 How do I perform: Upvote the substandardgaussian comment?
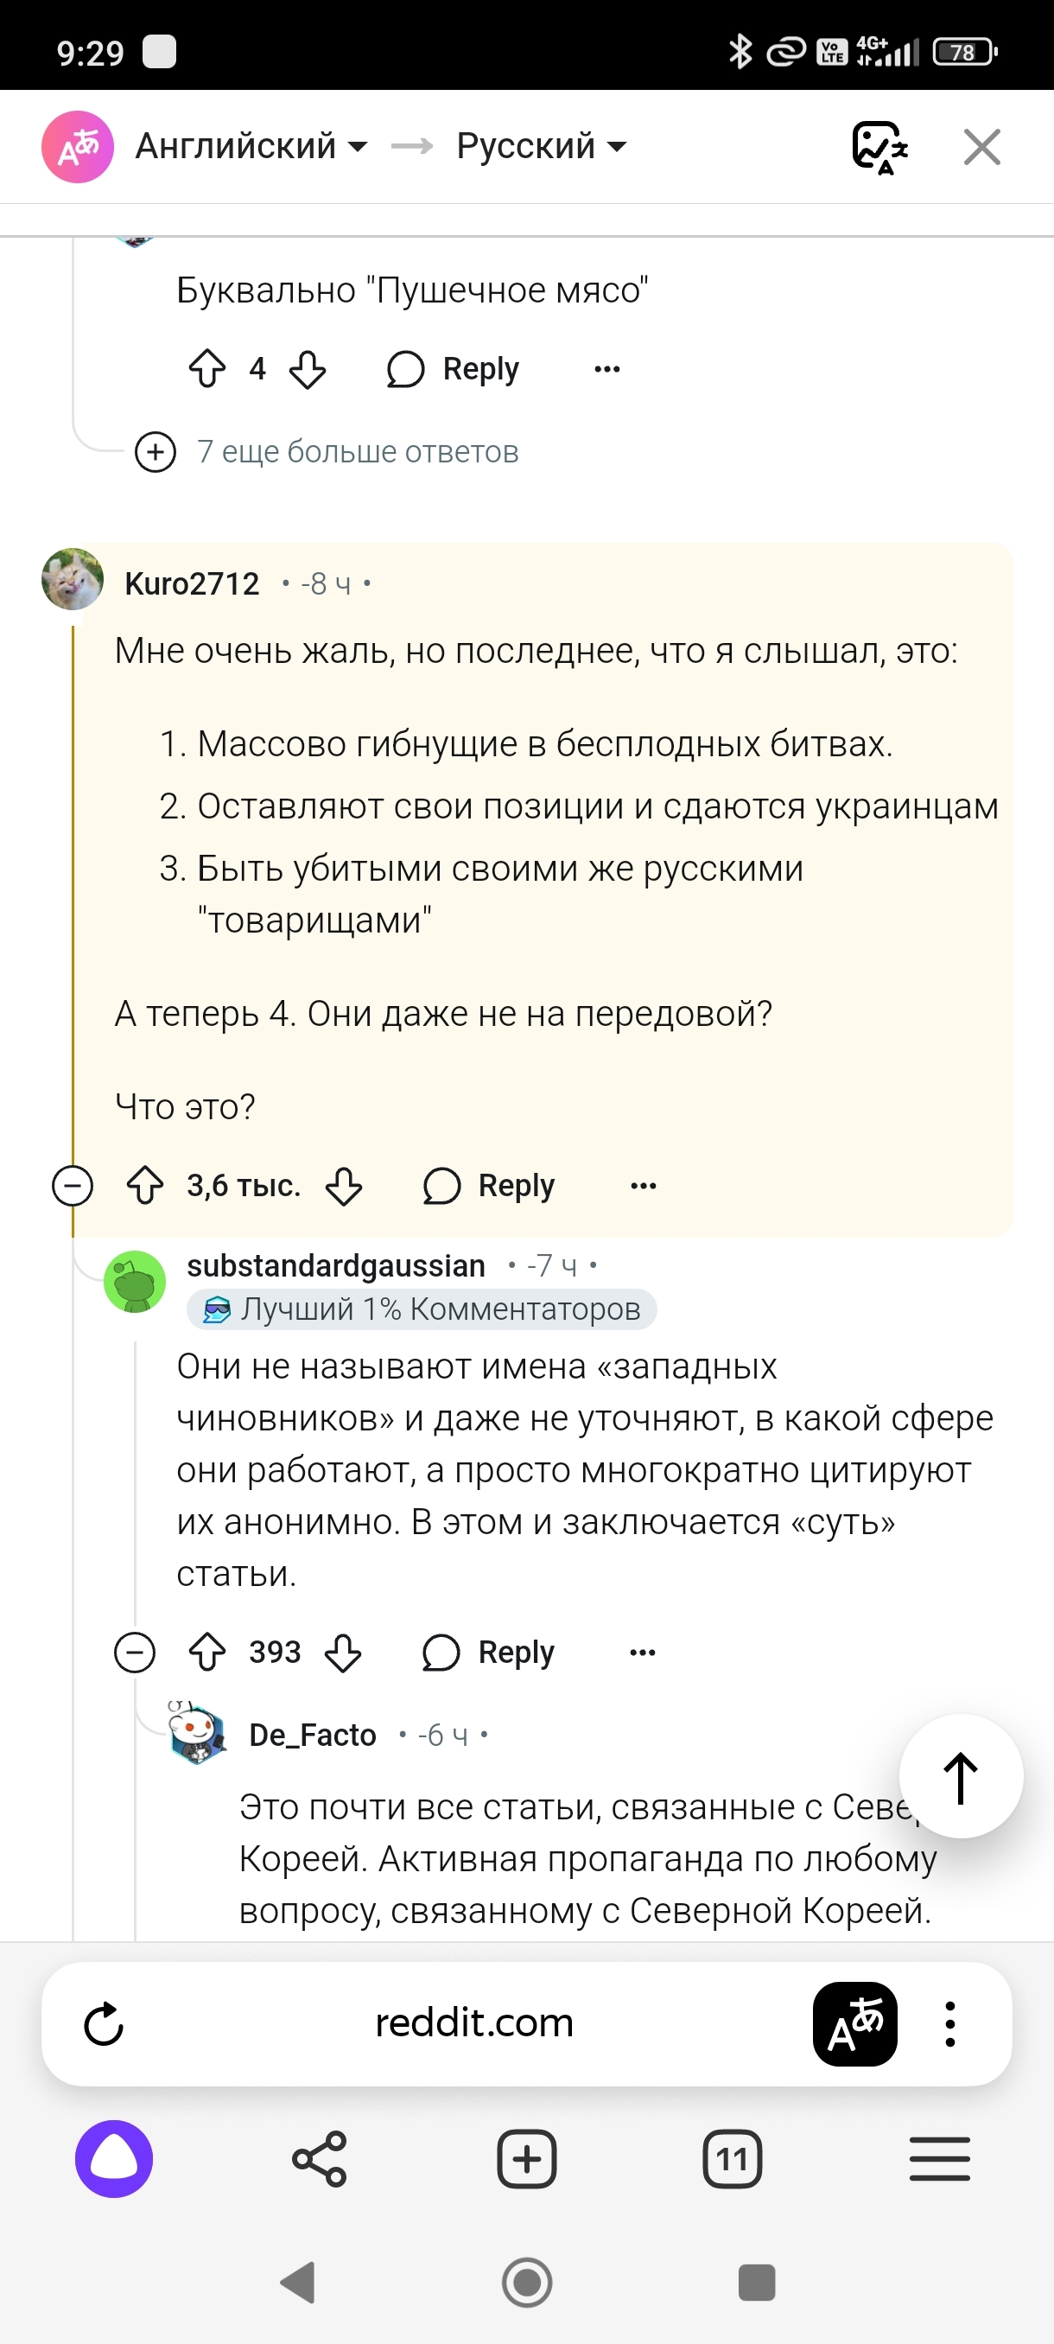click(x=207, y=1653)
